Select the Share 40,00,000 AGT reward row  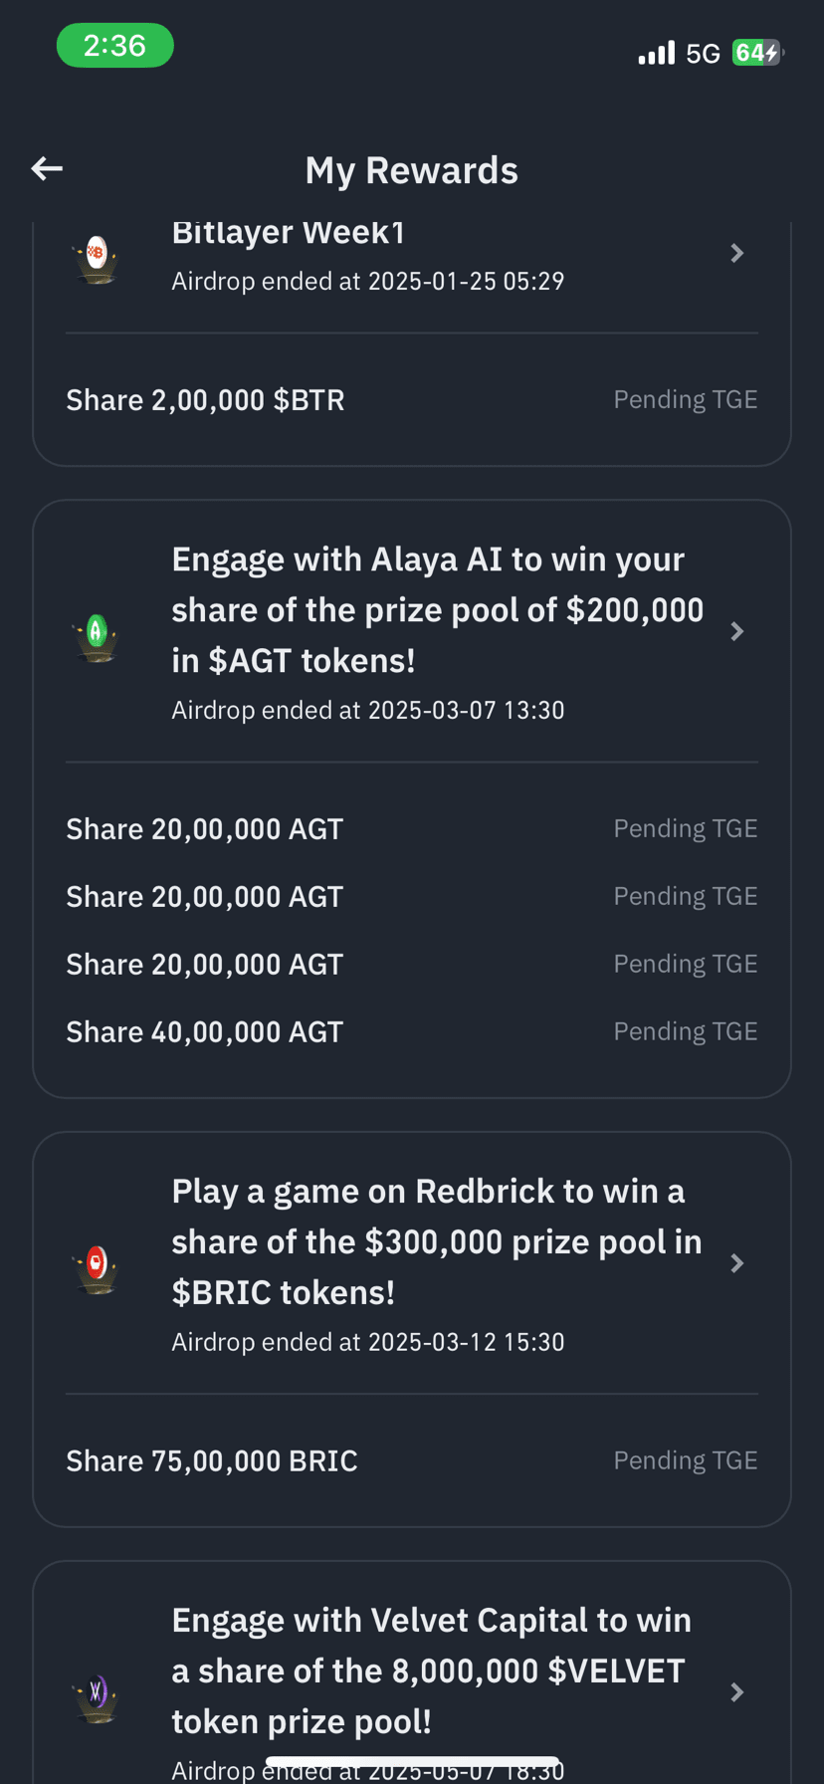pos(412,1031)
